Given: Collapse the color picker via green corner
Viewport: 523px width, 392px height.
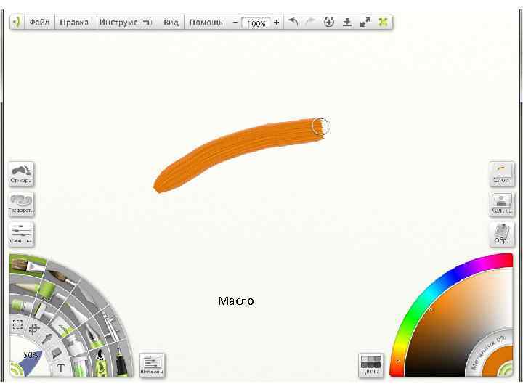Looking at the screenshot, I should 507,371.
